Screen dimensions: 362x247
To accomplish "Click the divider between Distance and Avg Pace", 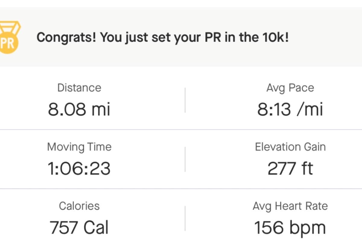I will tap(185, 99).
